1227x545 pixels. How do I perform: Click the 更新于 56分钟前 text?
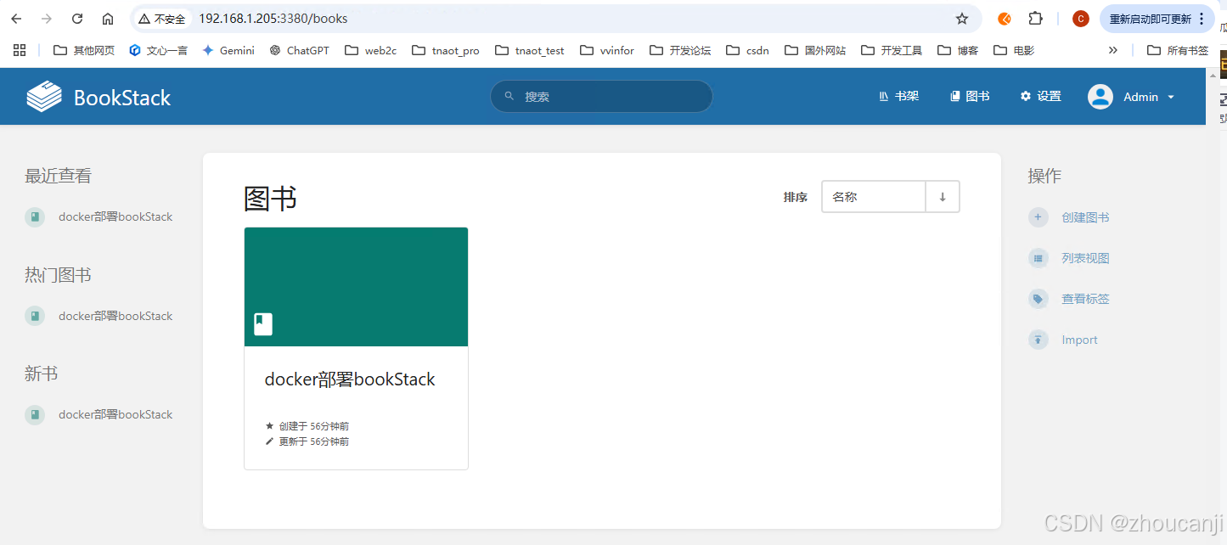pos(313,441)
